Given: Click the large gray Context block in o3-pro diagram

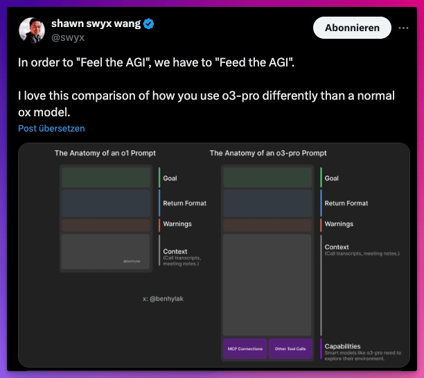Looking at the screenshot, I should click(x=267, y=285).
